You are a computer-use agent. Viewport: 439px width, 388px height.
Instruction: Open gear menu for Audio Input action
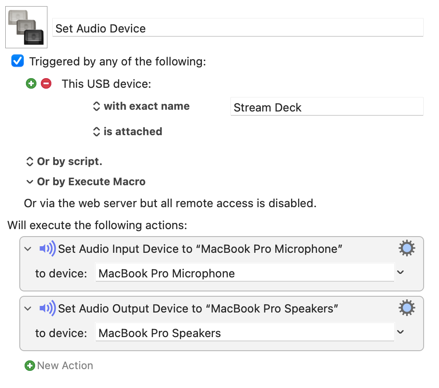[x=407, y=248]
